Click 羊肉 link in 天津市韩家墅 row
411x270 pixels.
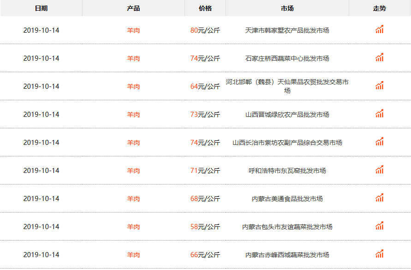coord(133,30)
